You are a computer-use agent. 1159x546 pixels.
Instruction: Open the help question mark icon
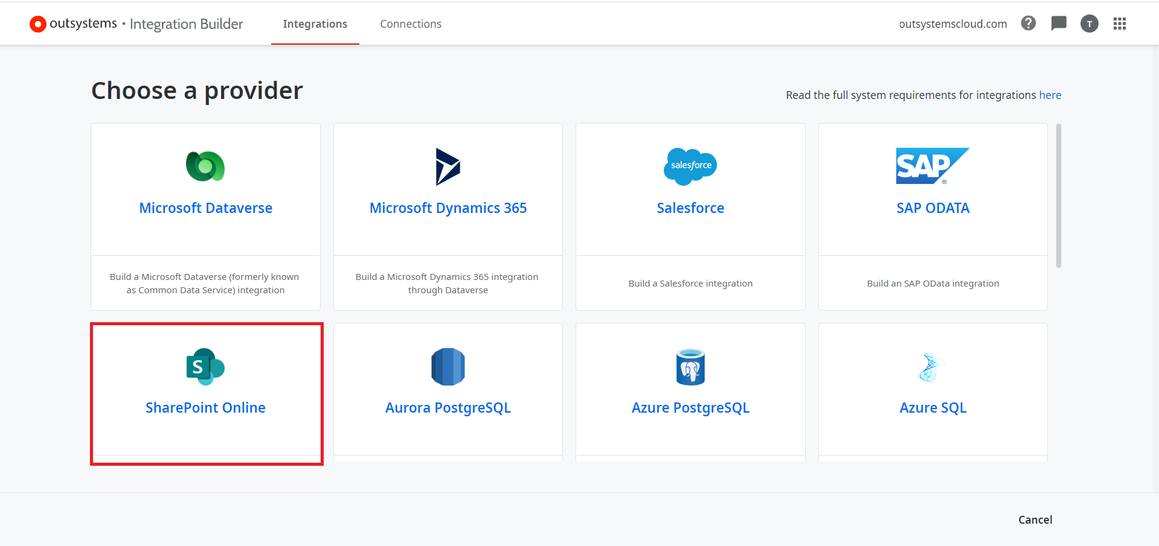1028,24
